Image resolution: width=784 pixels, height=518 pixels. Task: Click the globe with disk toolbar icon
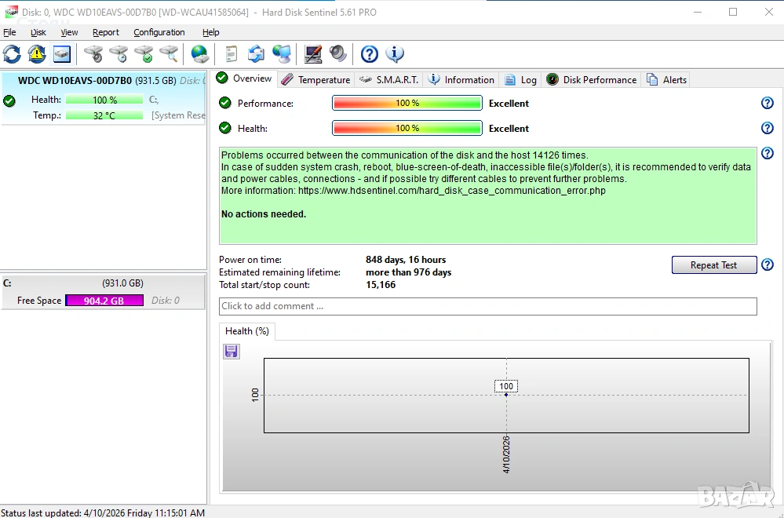click(200, 54)
